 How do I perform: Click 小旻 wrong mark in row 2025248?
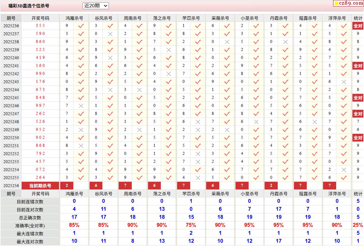pos(256,122)
